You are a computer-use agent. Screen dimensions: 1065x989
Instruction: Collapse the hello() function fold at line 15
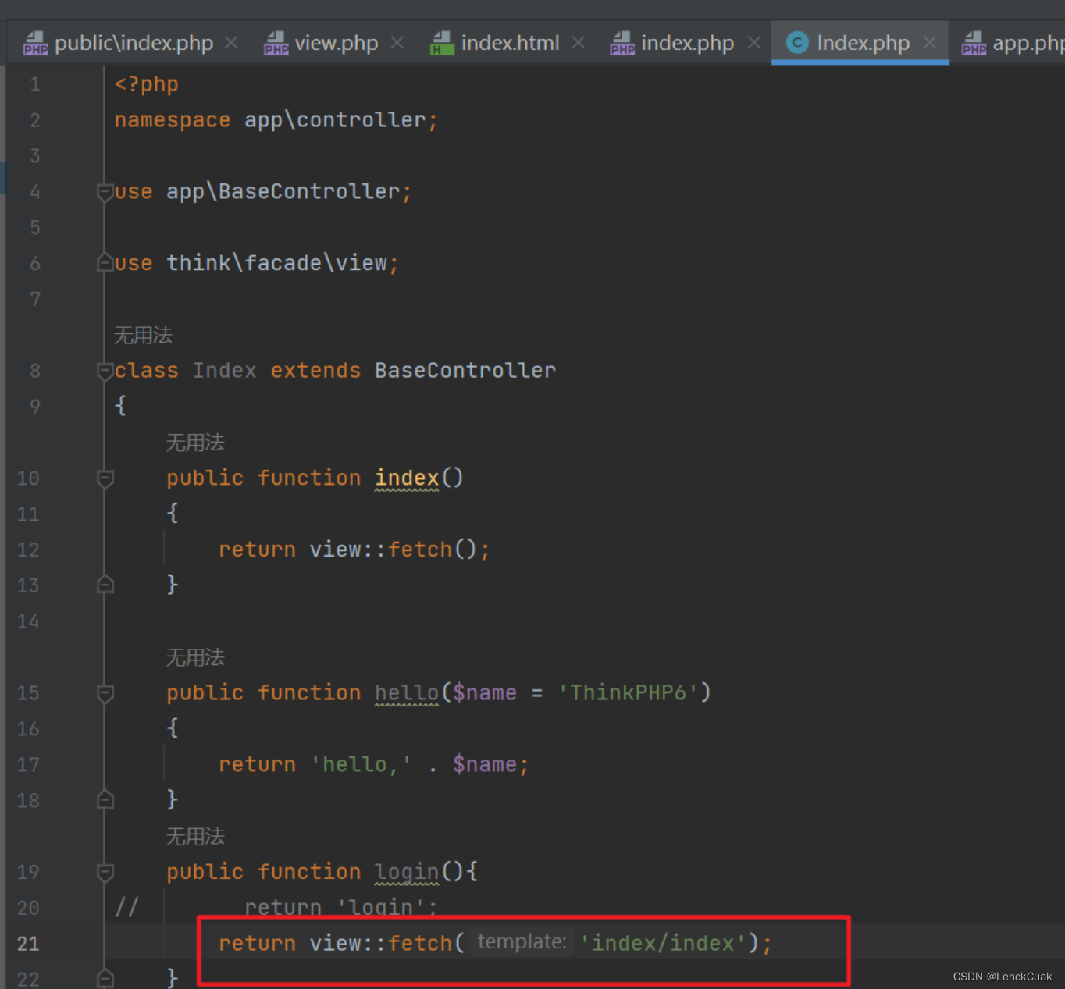click(105, 693)
